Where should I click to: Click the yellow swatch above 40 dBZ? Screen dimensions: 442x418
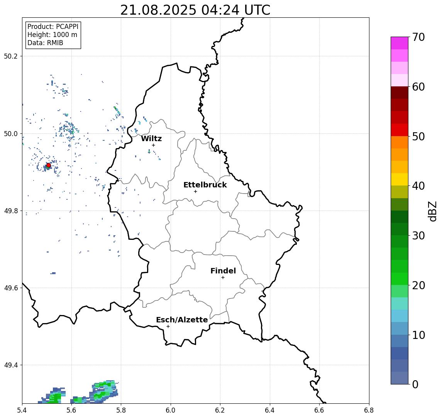(400, 179)
